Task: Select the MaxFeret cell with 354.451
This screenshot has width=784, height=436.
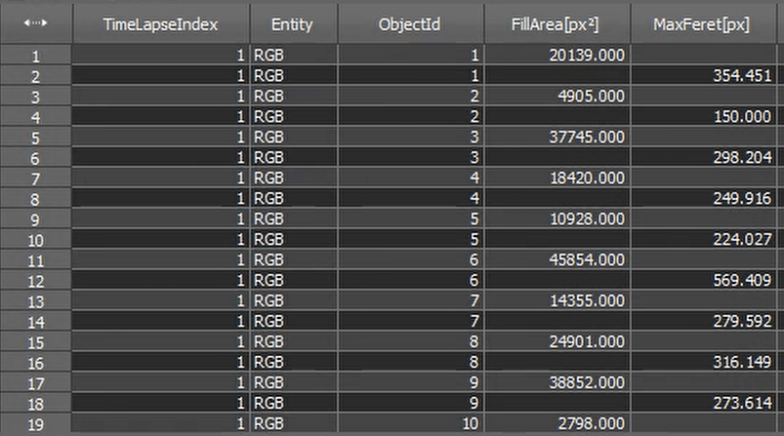Action: pyautogui.click(x=707, y=76)
